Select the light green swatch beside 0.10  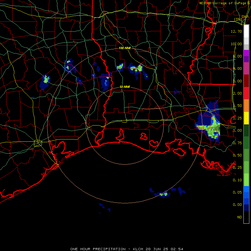point(246,180)
